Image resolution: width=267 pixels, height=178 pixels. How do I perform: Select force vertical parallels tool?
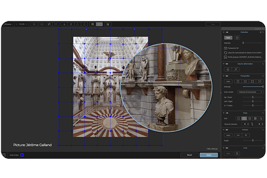[x=238, y=81]
